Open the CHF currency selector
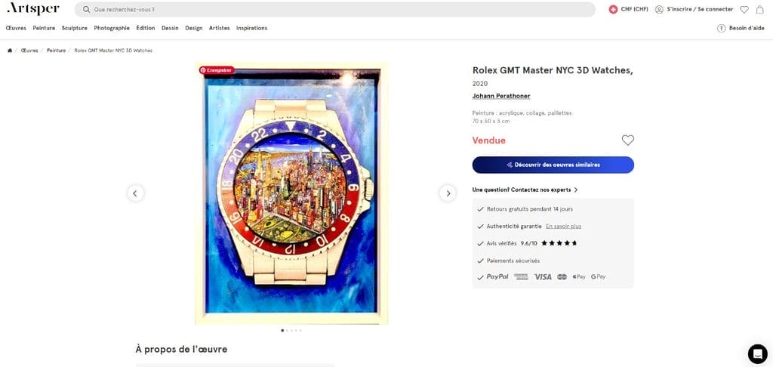Screen dimensions: 773x367 click(629, 9)
